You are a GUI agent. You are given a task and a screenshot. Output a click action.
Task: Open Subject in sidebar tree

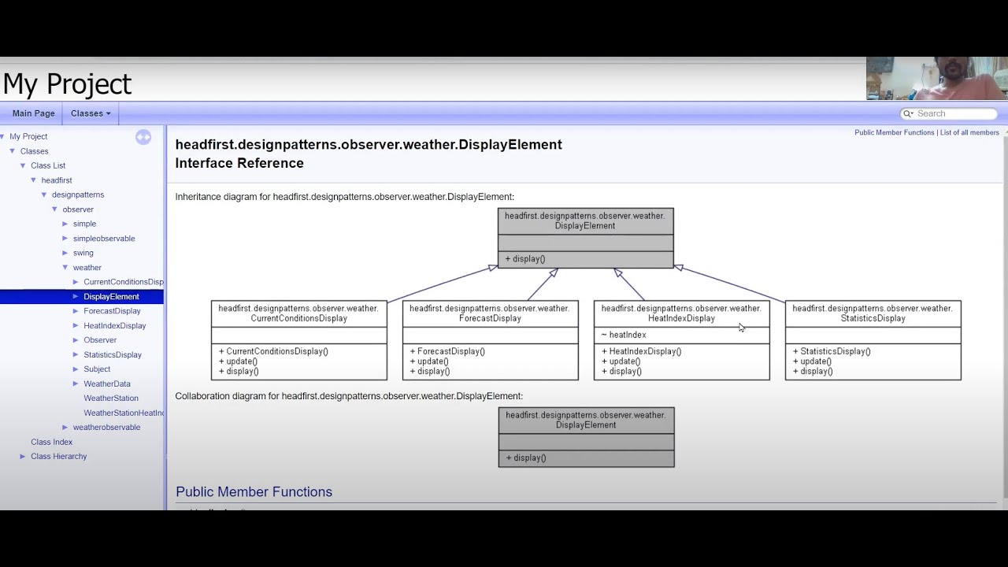(x=97, y=369)
